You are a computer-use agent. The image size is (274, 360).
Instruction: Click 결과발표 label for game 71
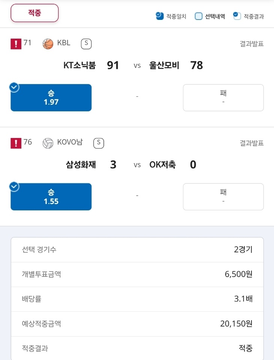(x=252, y=43)
